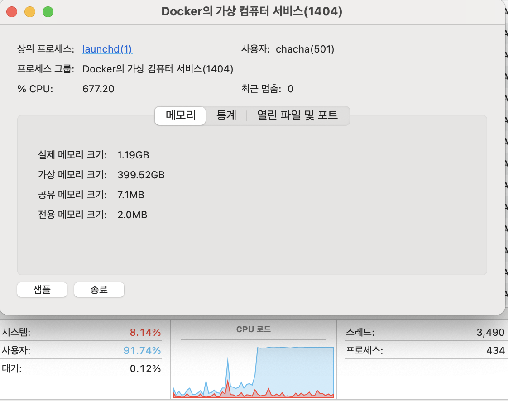
Task: Click the 대기 0.12% value in Activity Monitor
Action: click(145, 368)
